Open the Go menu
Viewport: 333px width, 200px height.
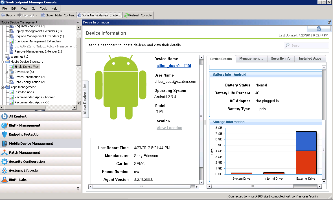tap(34, 8)
